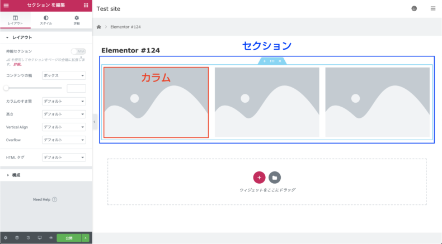Switch to the スタイル tab
The height and width of the screenshot is (244, 442).
(x=46, y=20)
